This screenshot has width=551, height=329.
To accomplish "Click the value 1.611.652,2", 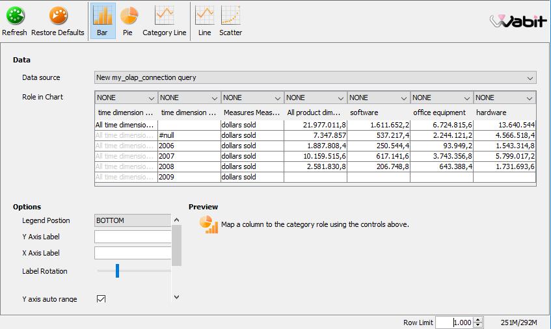I will pyautogui.click(x=390, y=125).
